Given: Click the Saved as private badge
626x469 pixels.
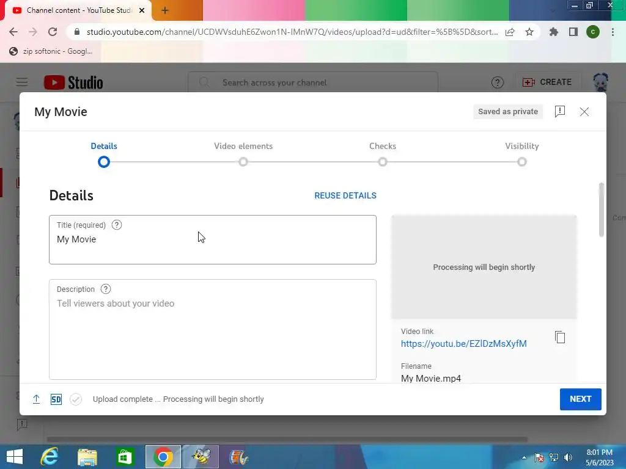Looking at the screenshot, I should pyautogui.click(x=508, y=112).
